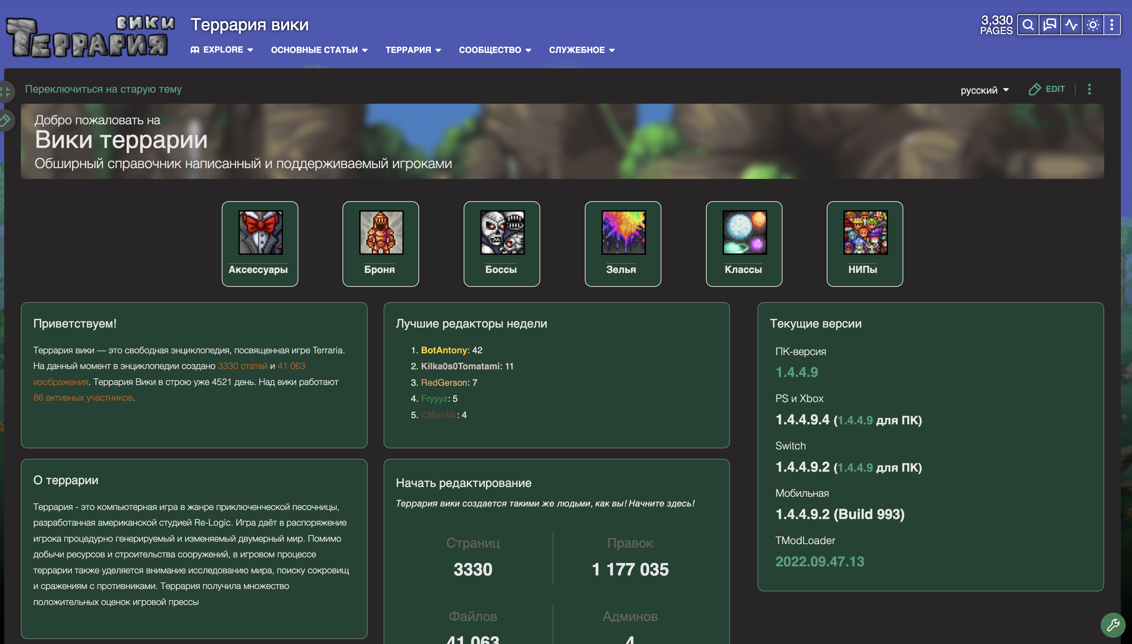
Task: Open the search icon in header
Action: click(1028, 25)
